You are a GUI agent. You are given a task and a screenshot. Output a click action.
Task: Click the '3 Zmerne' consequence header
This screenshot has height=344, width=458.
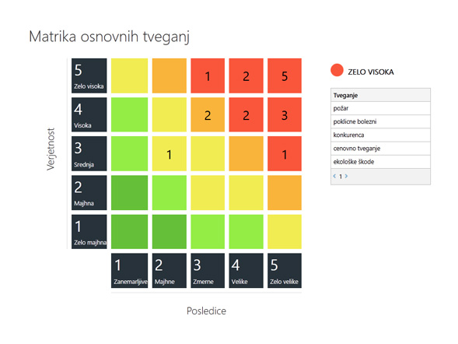tap(208, 271)
